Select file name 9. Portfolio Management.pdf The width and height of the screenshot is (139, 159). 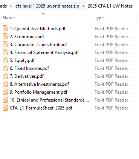[x=38, y=92]
